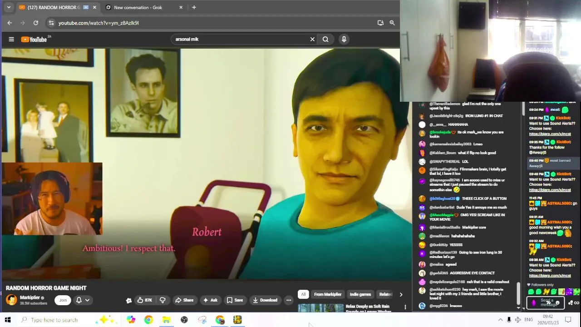Click the live chat scrollbar

519,294
